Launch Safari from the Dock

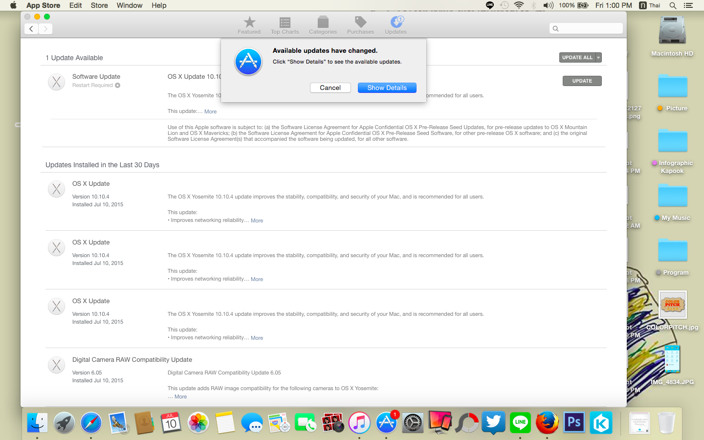91,422
